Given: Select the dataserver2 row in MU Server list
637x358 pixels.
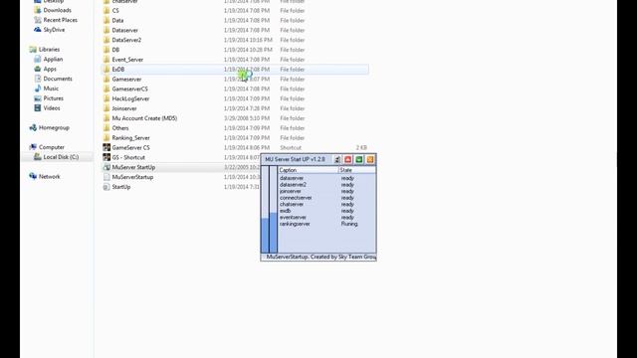Looking at the screenshot, I should 326,185.
